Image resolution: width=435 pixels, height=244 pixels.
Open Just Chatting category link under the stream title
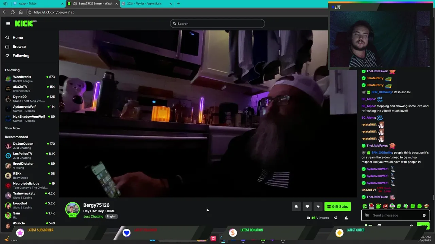93,217
